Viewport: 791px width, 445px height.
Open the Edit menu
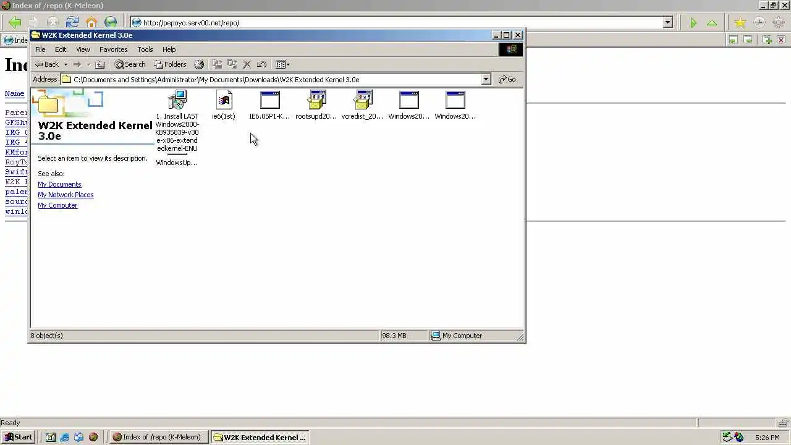(61, 49)
